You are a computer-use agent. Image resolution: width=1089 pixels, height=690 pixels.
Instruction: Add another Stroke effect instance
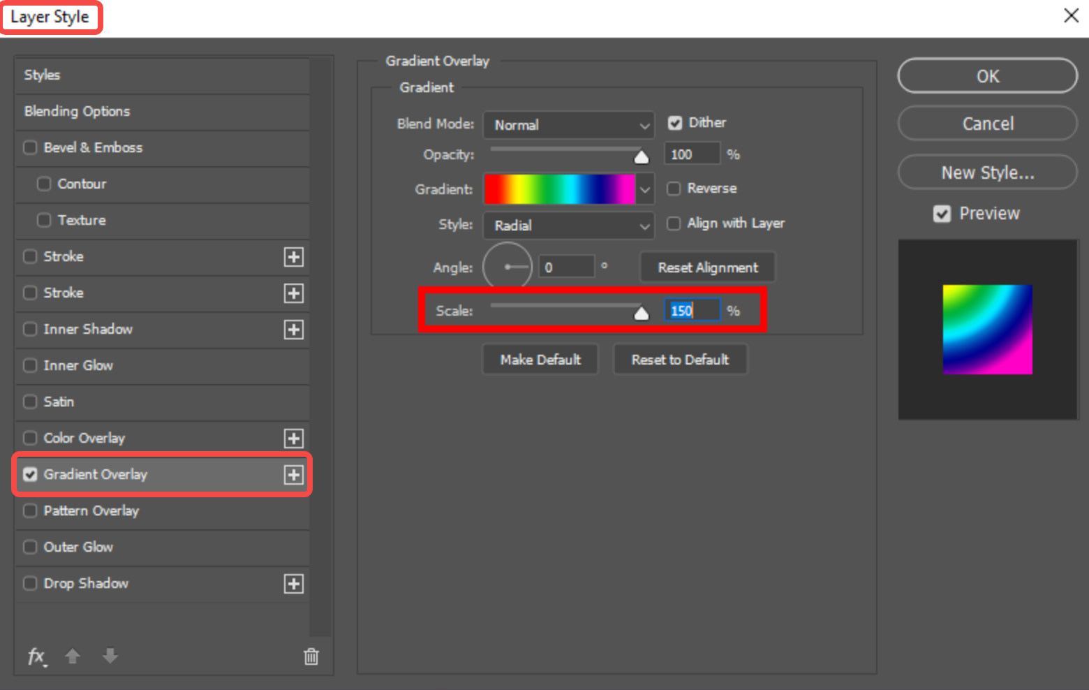(x=294, y=257)
